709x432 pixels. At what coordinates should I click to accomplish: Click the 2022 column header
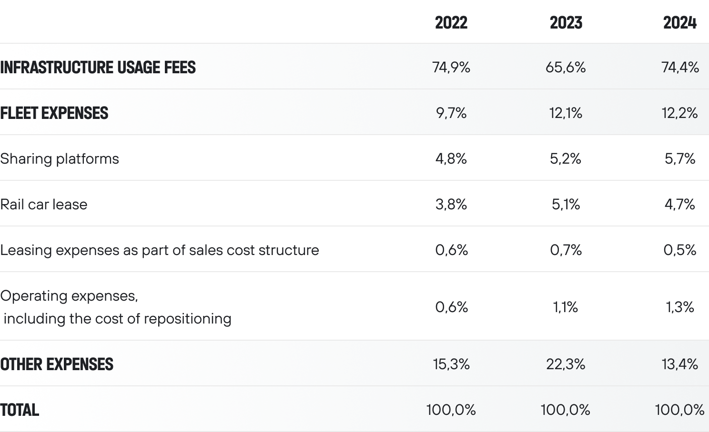click(x=451, y=22)
